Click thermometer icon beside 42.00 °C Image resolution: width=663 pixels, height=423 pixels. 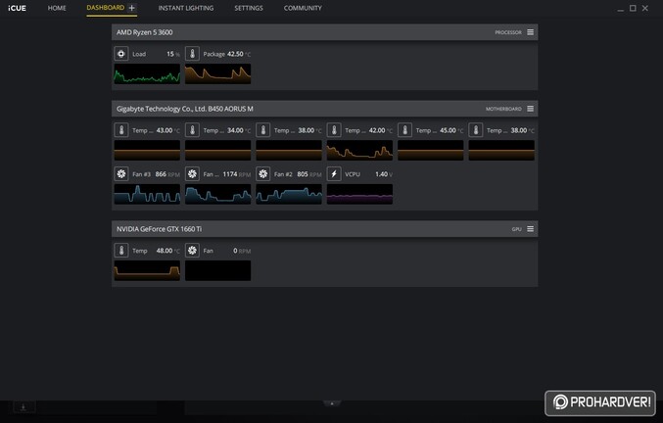(x=334, y=130)
